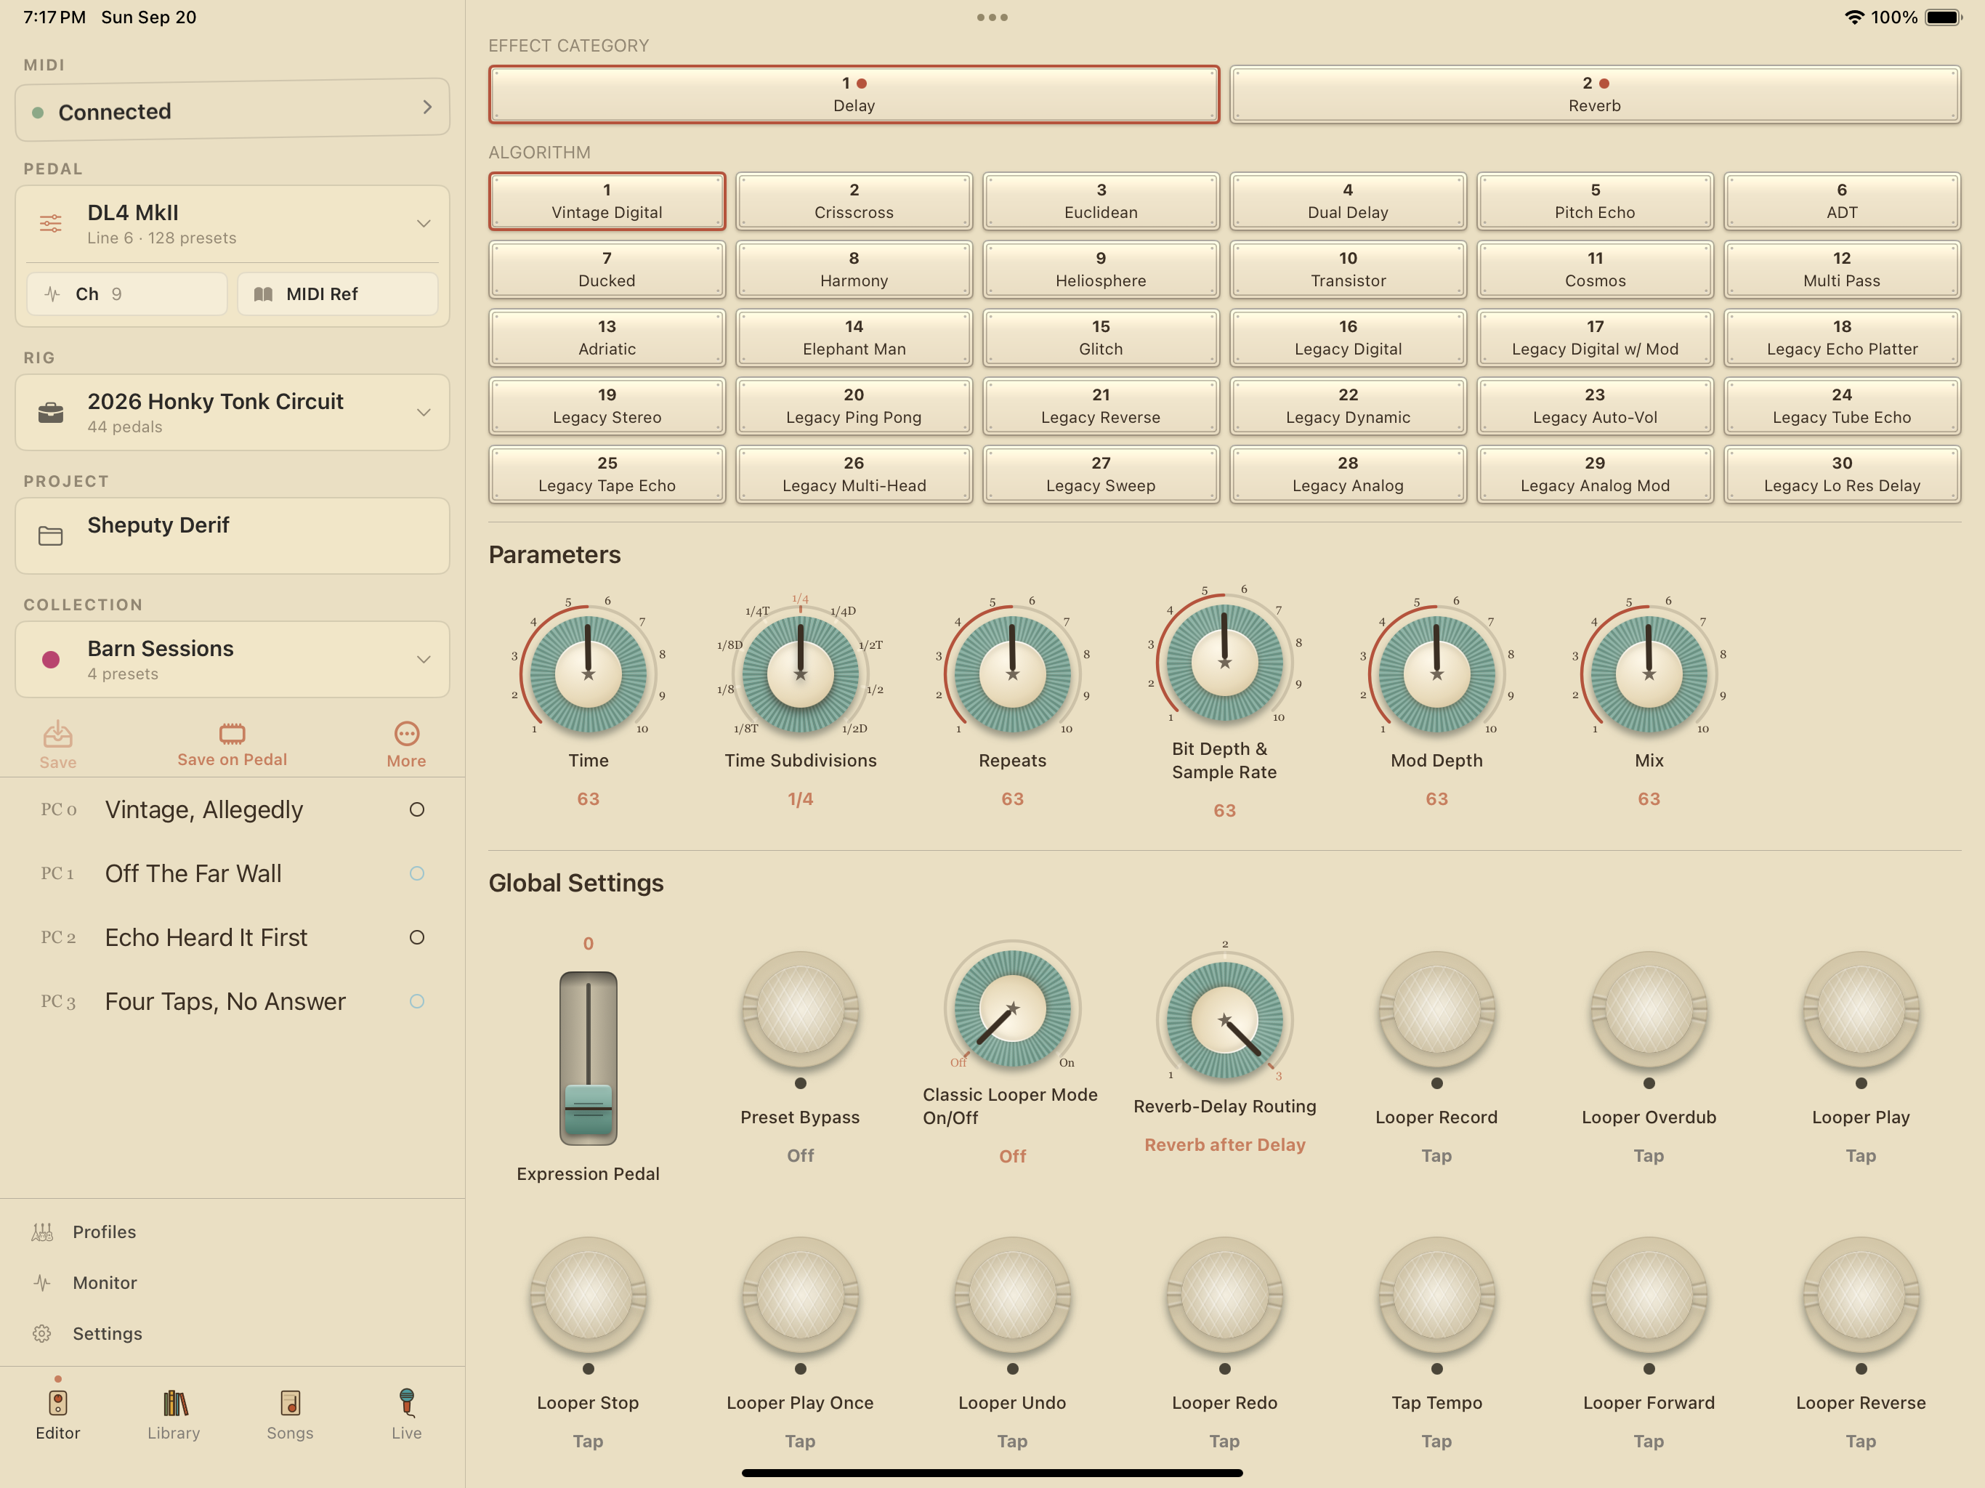Choose the Elephant Man algorithm

pos(854,337)
